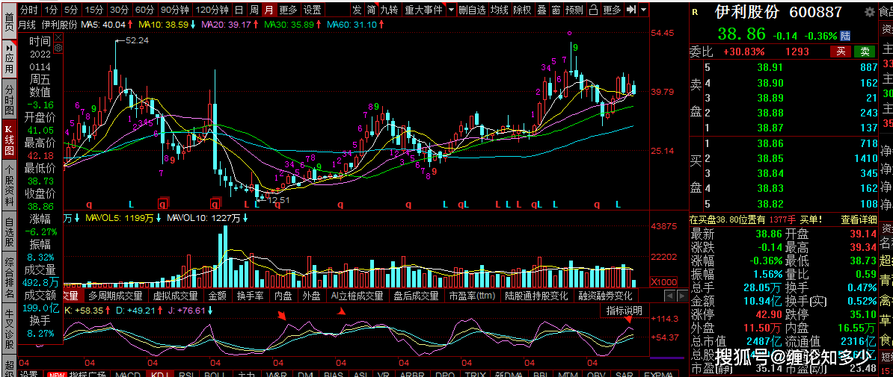Viewport: 893px width, 377px height.
Task: Expand dropdown arrow next to 重大事件
Action: (452, 10)
